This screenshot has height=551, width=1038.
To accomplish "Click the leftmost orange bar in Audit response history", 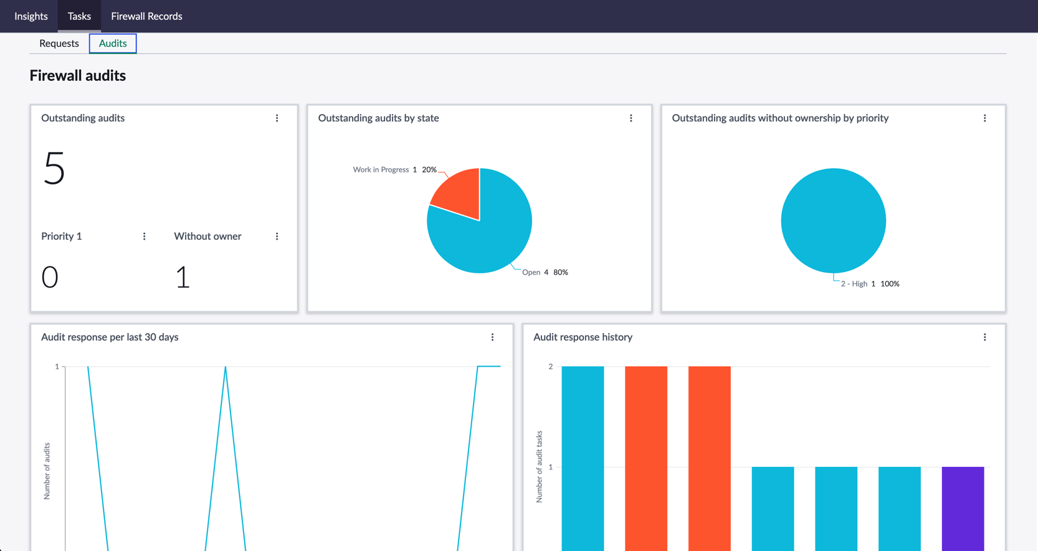I will [x=646, y=458].
